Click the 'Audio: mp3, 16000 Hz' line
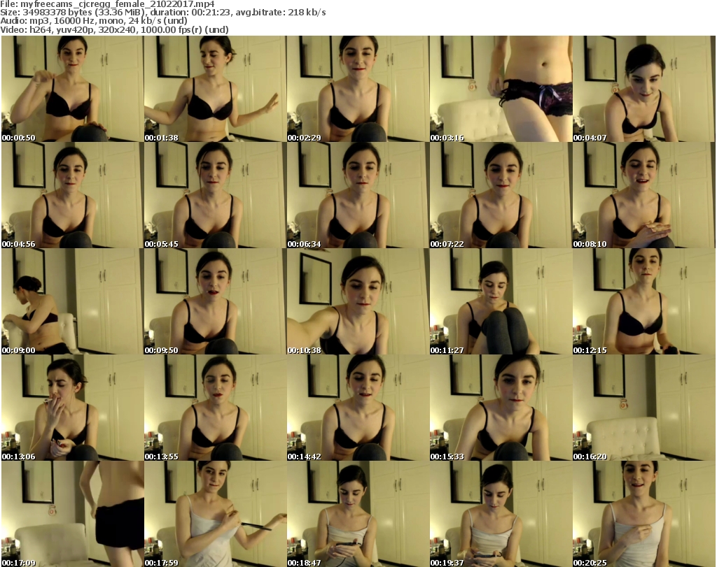Image resolution: width=717 pixels, height=567 pixels. (94, 21)
